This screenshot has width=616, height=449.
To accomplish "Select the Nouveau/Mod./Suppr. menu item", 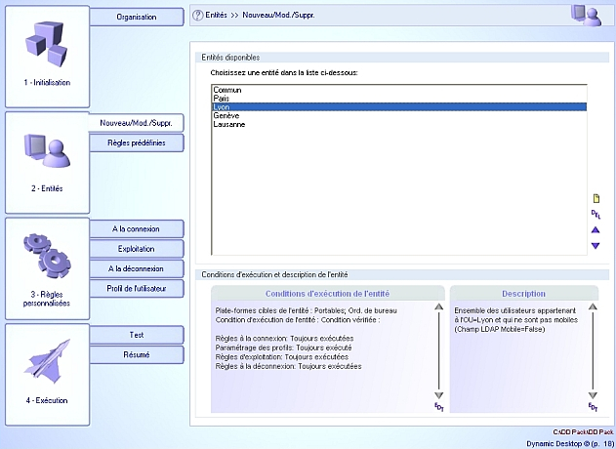I will coord(136,123).
